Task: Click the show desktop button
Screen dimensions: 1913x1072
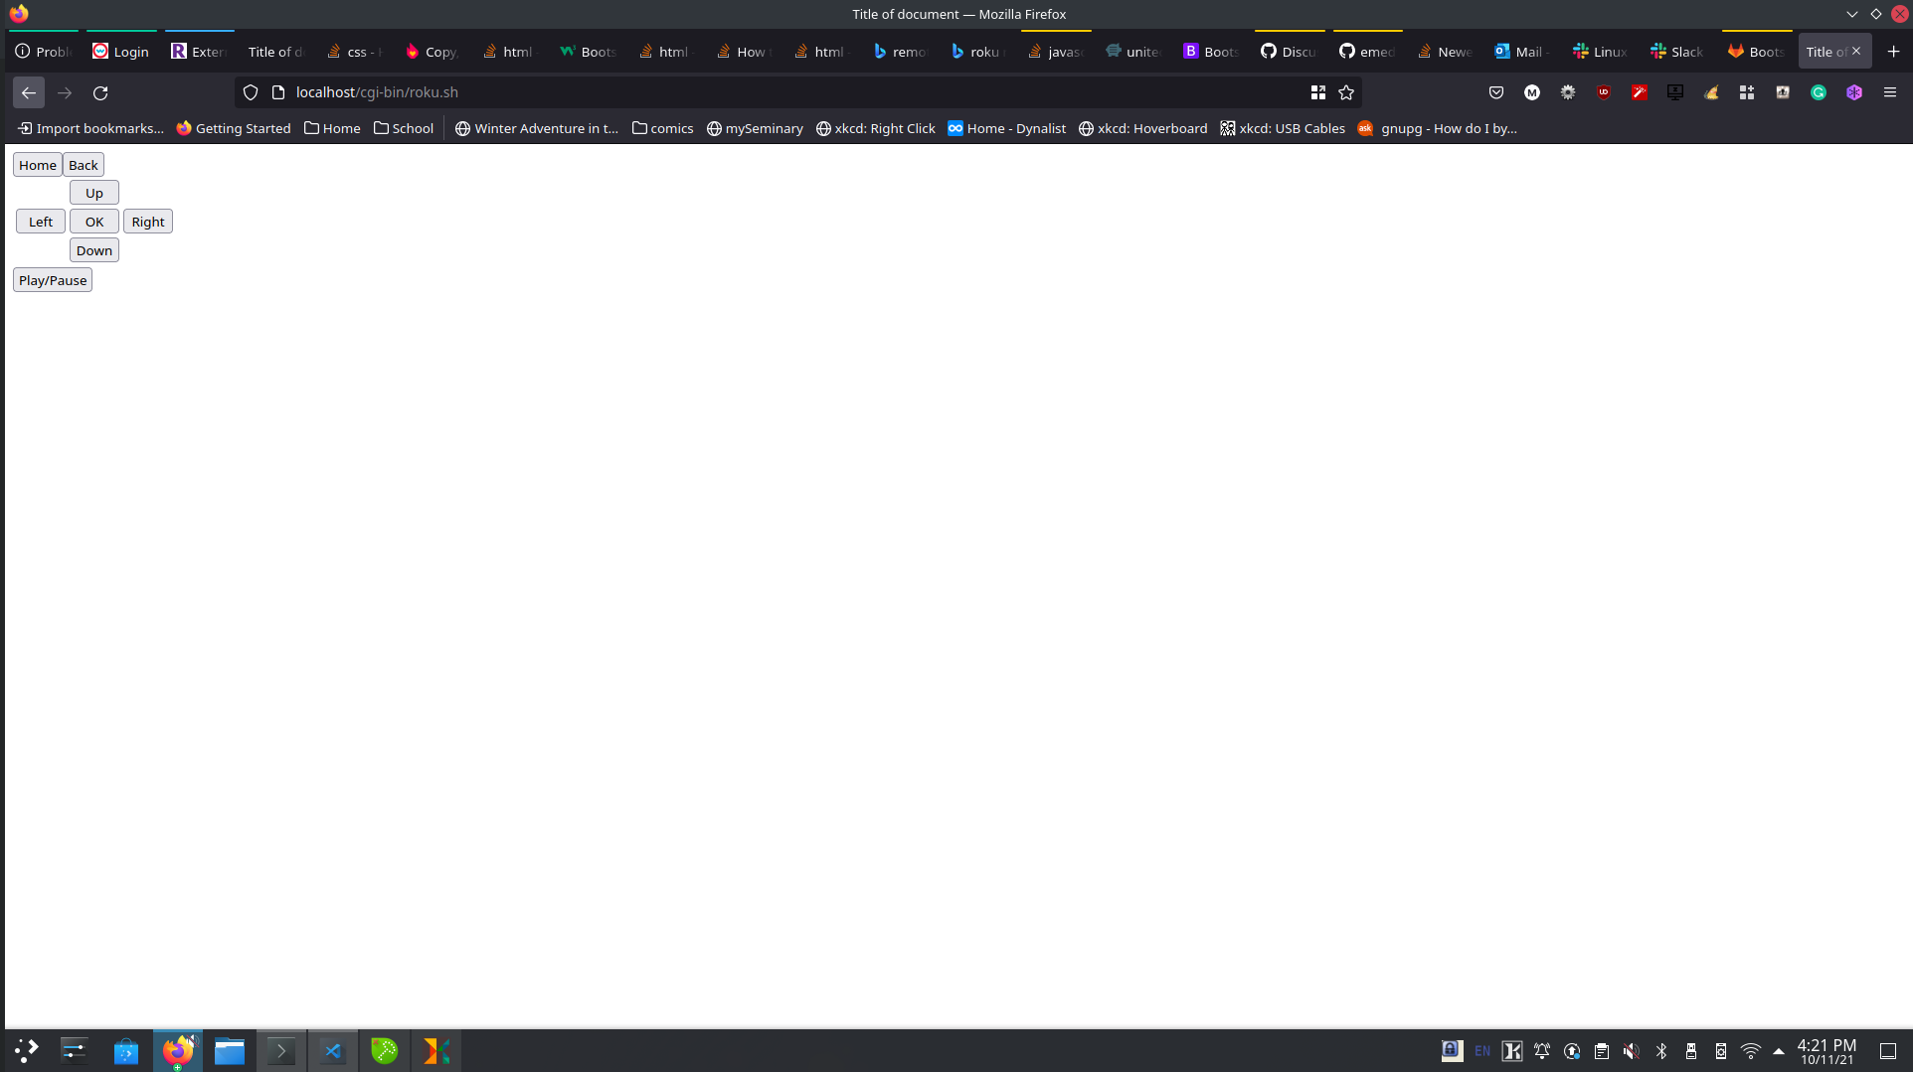Action: 1888,1051
